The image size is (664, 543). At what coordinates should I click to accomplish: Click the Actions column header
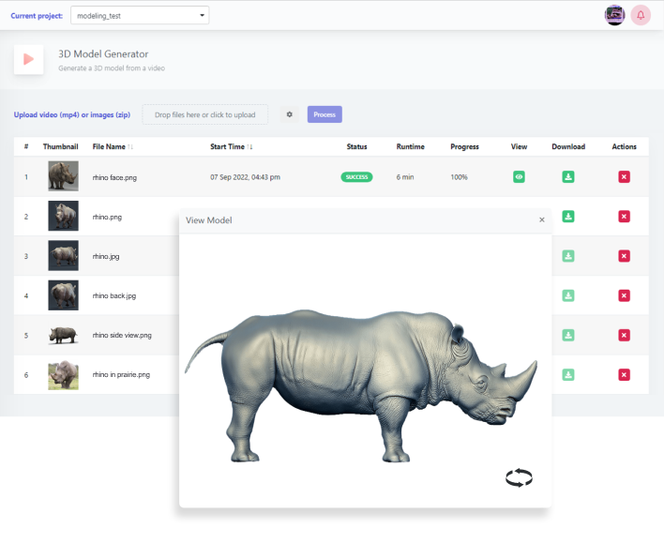625,146
